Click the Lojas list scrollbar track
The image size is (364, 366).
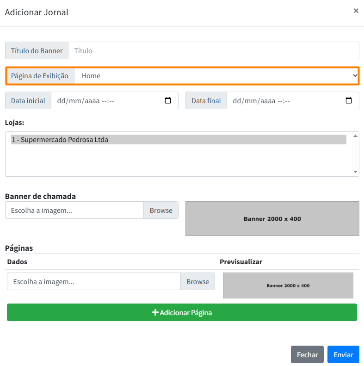tap(355, 154)
